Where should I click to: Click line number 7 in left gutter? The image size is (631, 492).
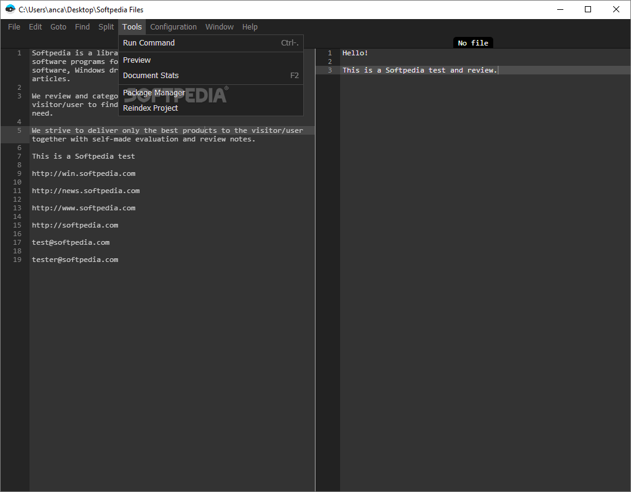tap(19, 156)
